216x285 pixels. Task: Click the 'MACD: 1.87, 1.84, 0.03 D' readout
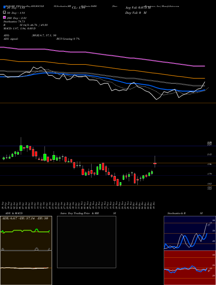click(x=19, y=28)
